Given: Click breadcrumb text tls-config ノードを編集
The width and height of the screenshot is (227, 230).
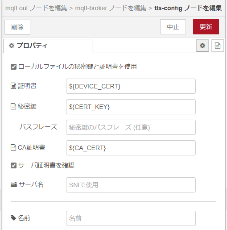Looking at the screenshot, I should coord(188,8).
